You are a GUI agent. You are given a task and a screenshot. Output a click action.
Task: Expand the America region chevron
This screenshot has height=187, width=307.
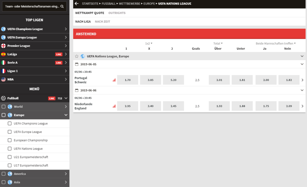[66, 174]
